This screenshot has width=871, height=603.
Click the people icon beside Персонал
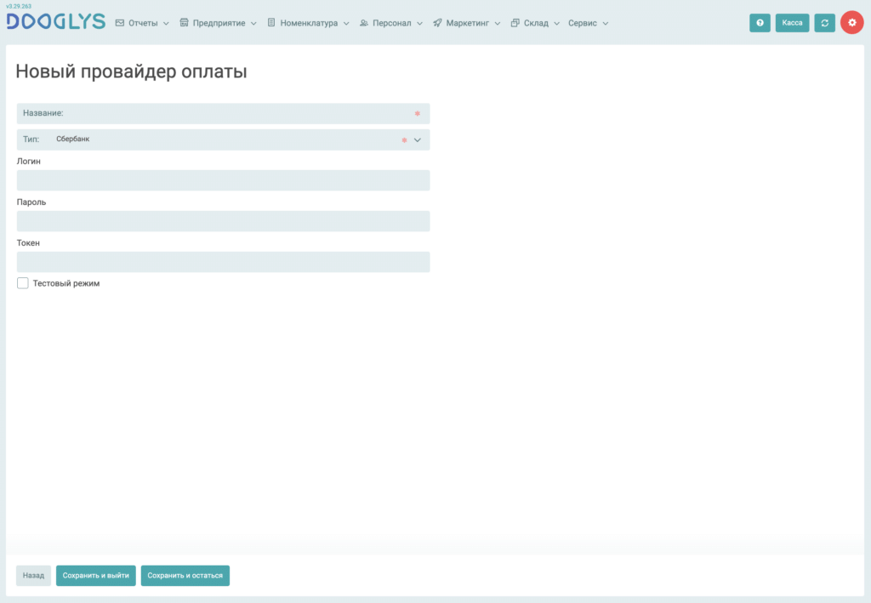[364, 23]
